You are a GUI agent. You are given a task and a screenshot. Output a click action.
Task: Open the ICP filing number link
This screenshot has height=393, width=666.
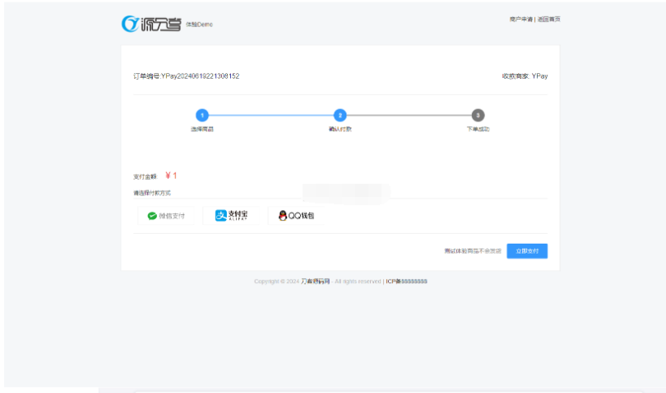(x=406, y=281)
